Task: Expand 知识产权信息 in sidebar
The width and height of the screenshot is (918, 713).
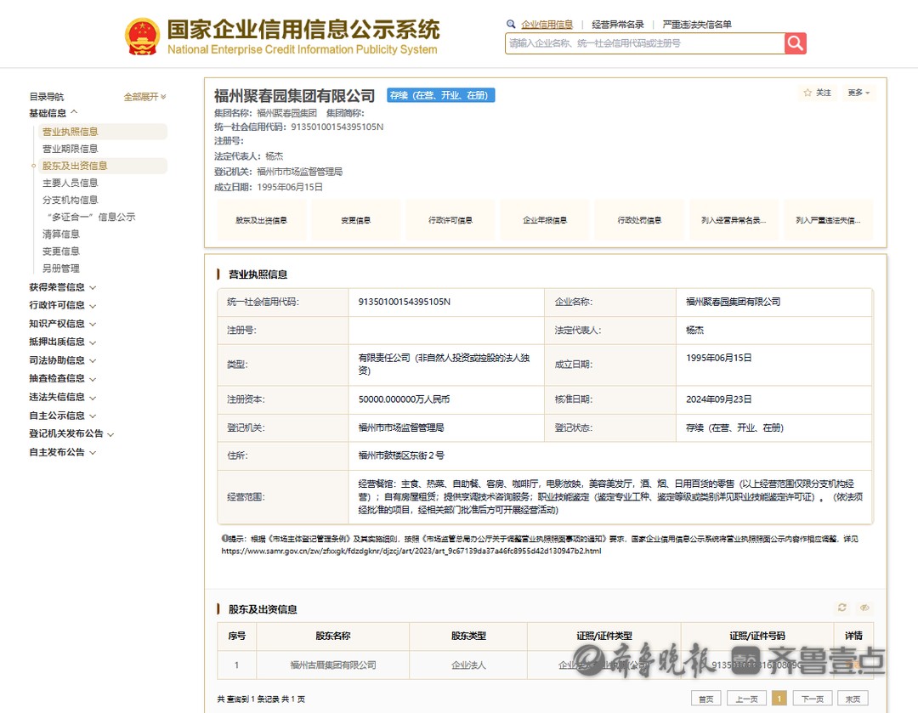Action: pos(63,324)
